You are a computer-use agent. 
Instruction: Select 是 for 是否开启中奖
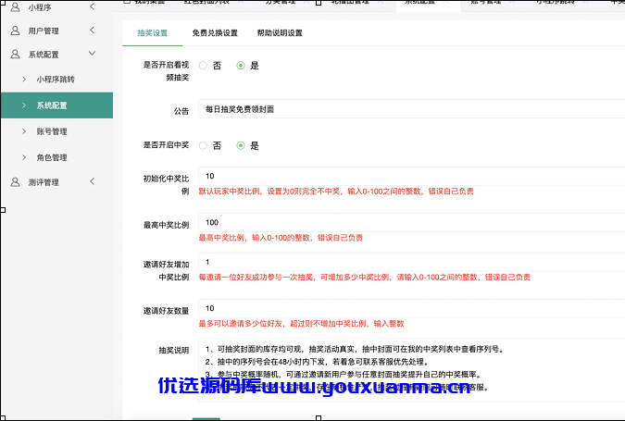pos(241,145)
